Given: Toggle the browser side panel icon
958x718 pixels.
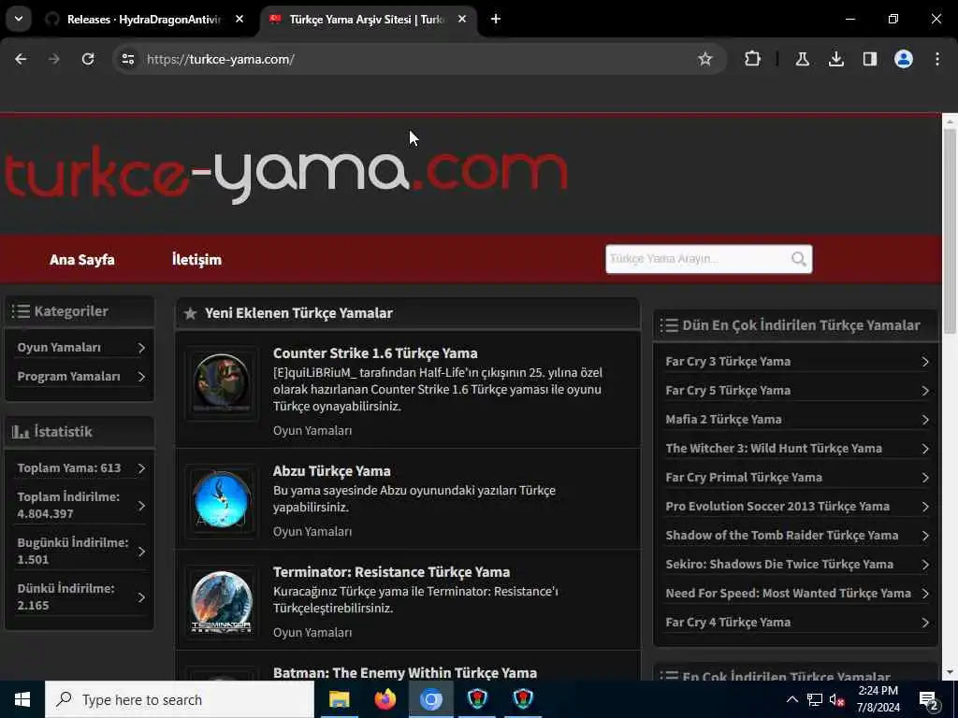Looking at the screenshot, I should click(x=869, y=59).
